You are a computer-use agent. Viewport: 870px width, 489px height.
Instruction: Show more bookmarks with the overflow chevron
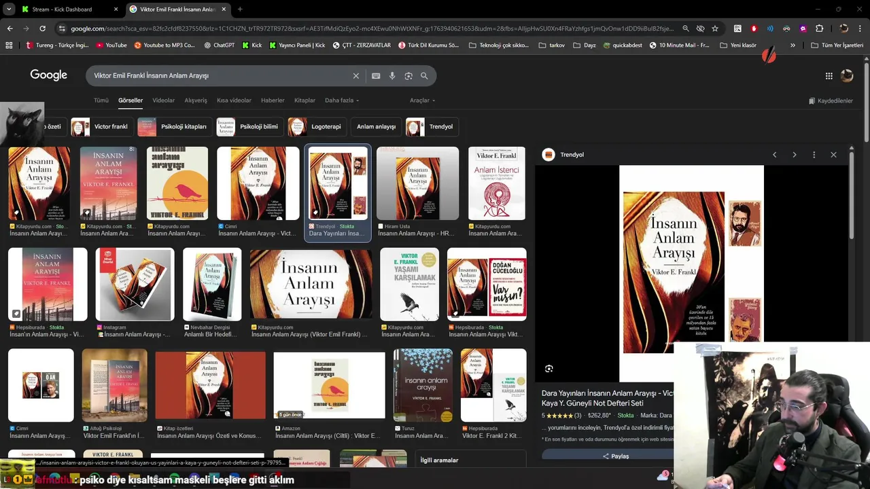(x=793, y=46)
